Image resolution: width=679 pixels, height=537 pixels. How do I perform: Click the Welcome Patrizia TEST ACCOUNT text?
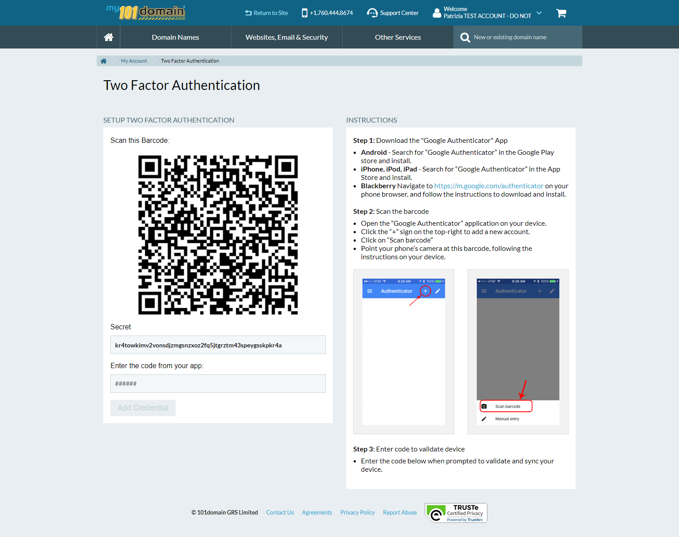pos(487,12)
